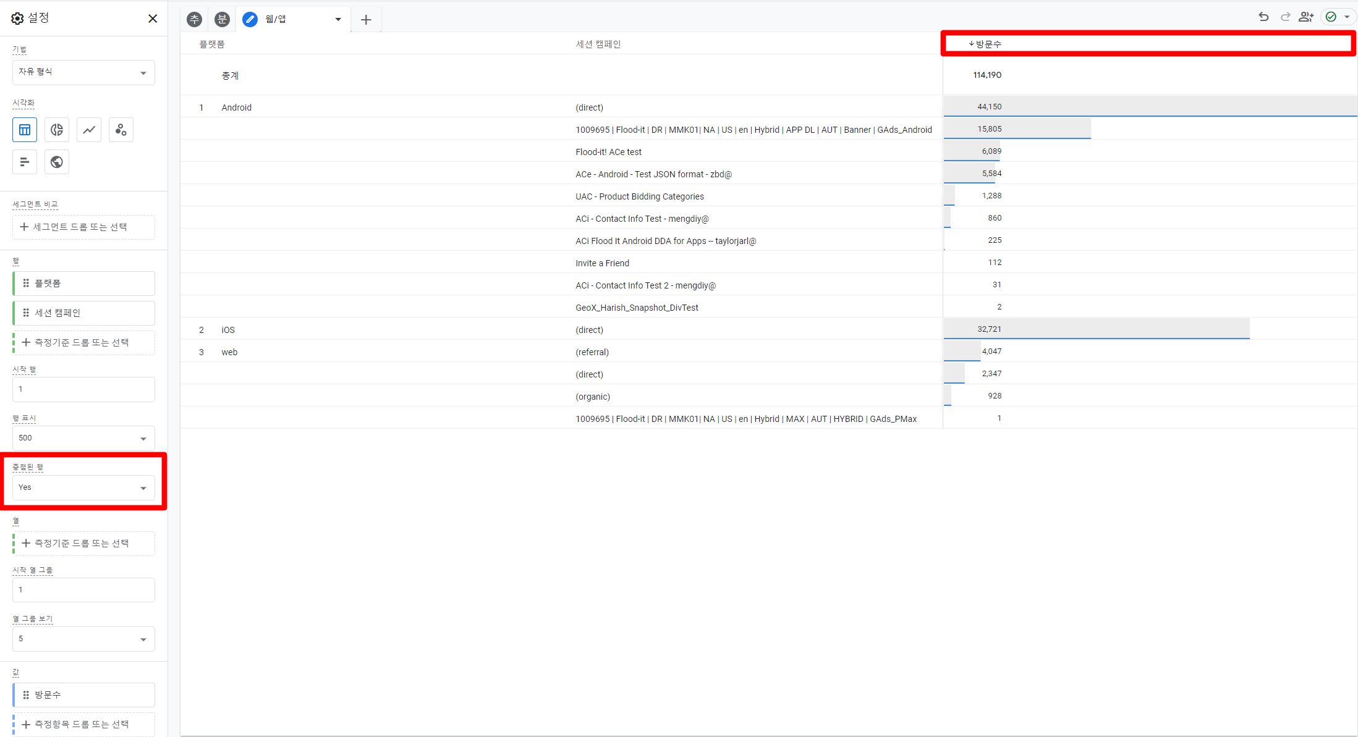This screenshot has width=1358, height=737.
Task: Switch to the 추 tab
Action: [195, 19]
